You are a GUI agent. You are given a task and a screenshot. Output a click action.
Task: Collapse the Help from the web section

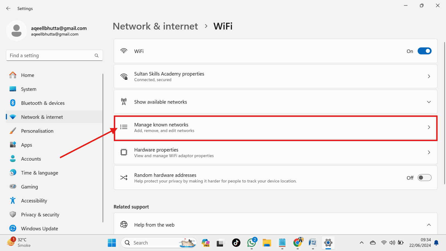pos(429,225)
